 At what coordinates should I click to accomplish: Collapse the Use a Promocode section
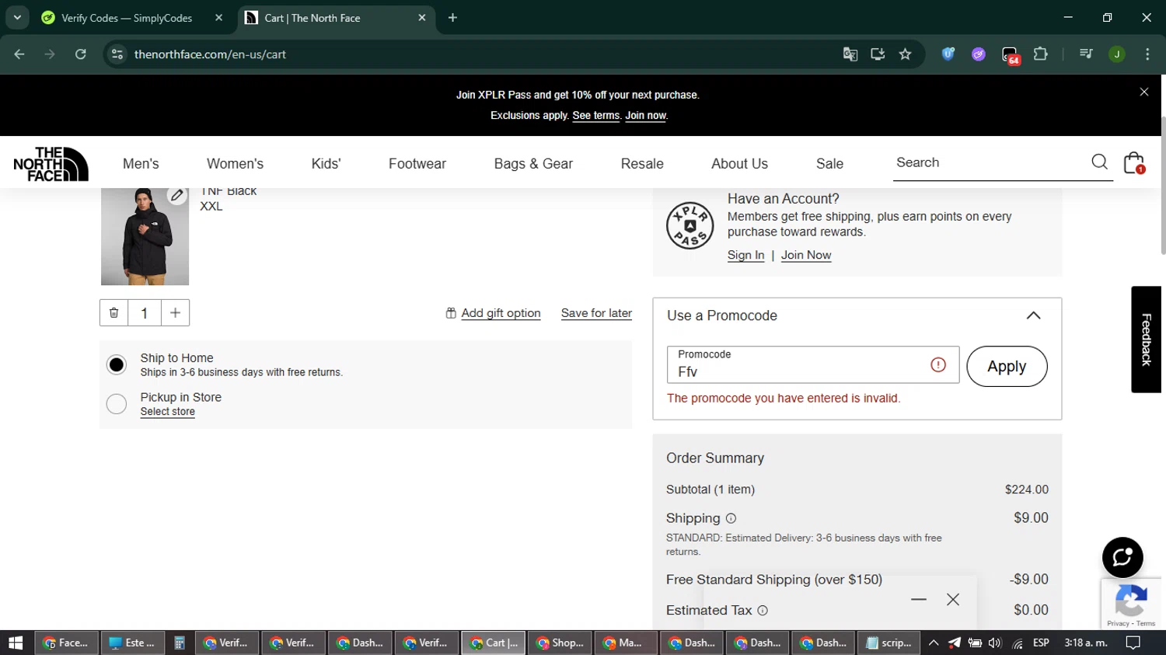click(1033, 315)
